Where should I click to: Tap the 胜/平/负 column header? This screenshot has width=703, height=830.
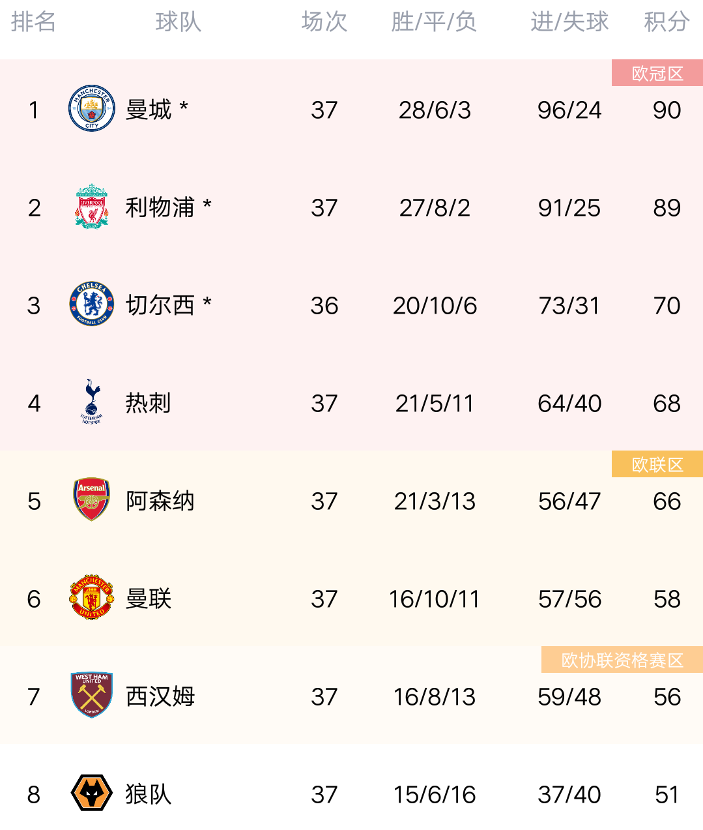[x=434, y=22]
